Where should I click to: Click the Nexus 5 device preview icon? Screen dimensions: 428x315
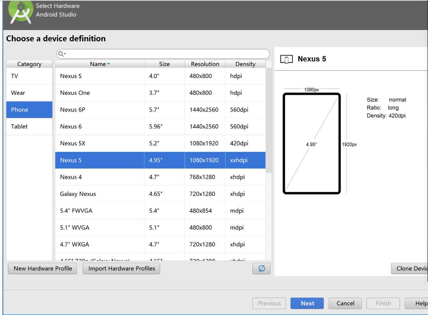(x=286, y=59)
